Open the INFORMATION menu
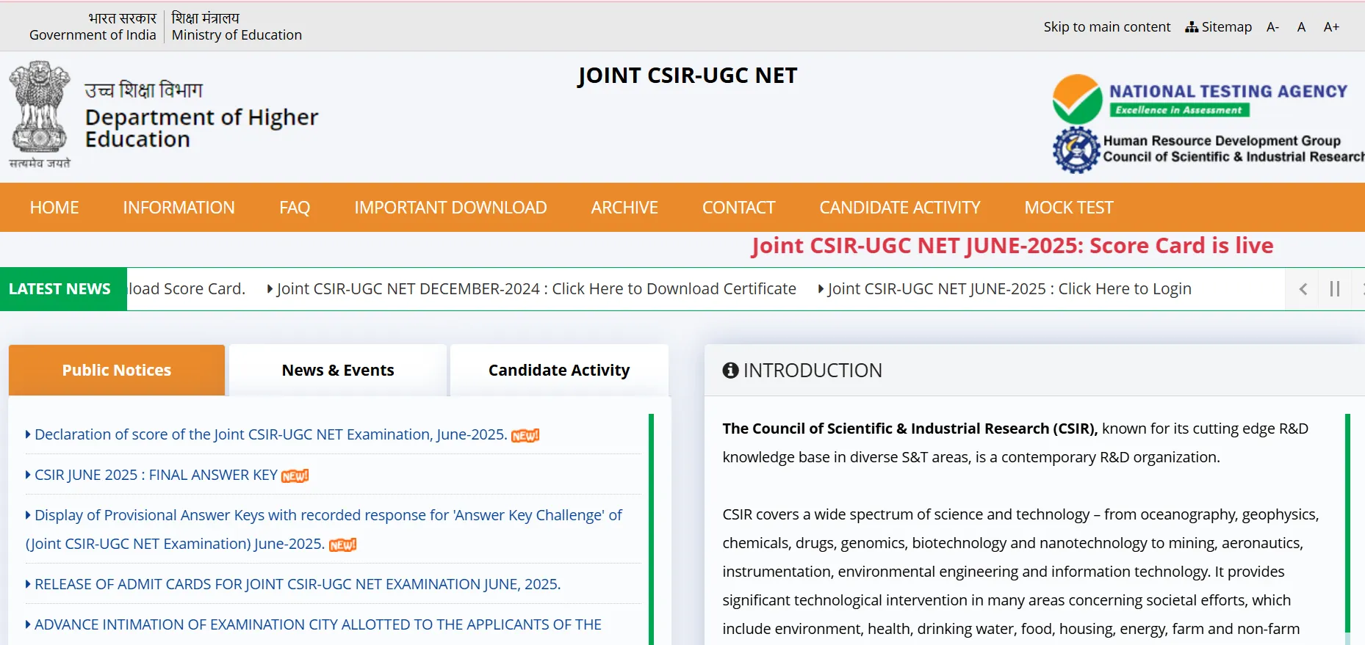This screenshot has width=1365, height=645. click(x=179, y=208)
